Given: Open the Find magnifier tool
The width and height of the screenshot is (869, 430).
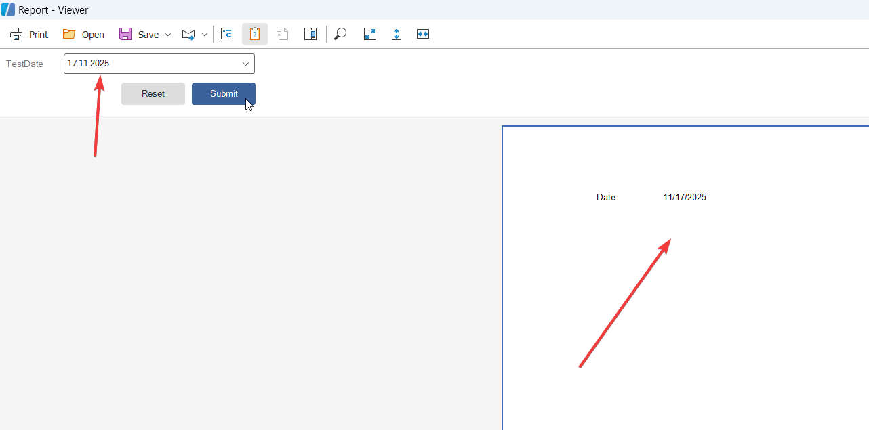Looking at the screenshot, I should [341, 34].
